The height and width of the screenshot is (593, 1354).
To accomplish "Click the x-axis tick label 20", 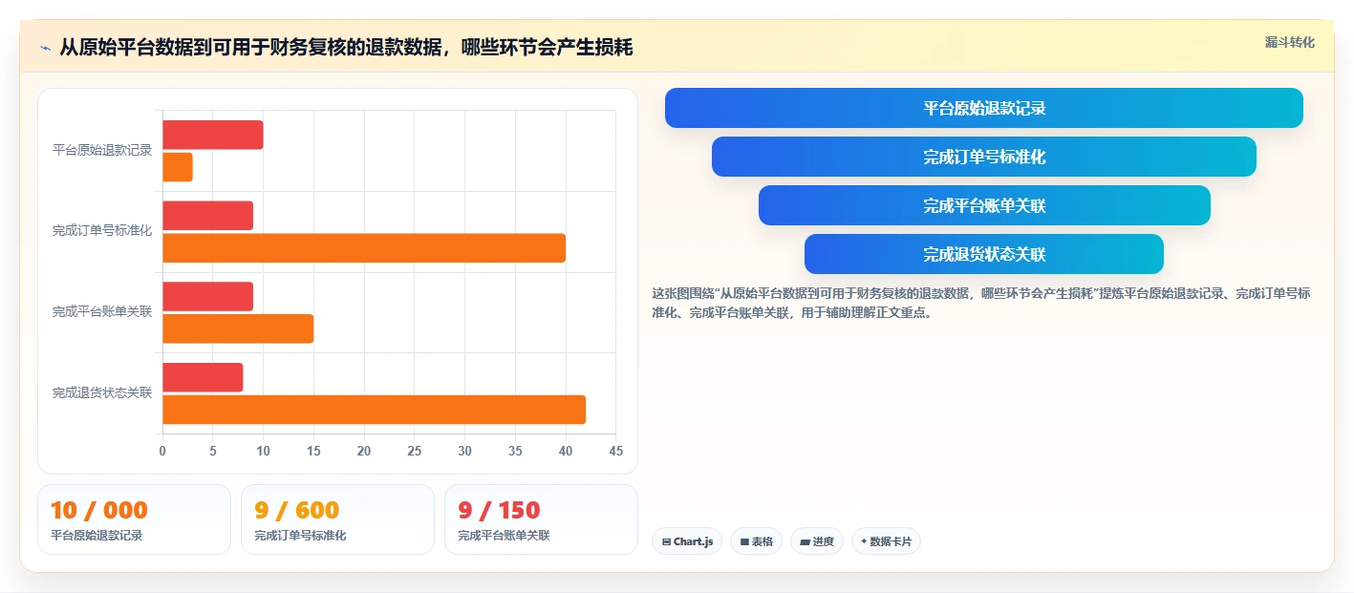I will [364, 451].
